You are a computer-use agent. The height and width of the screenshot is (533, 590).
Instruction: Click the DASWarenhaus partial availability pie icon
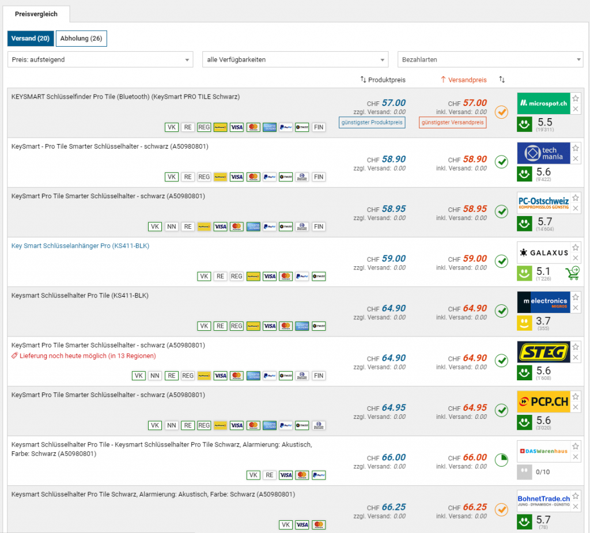tap(501, 460)
